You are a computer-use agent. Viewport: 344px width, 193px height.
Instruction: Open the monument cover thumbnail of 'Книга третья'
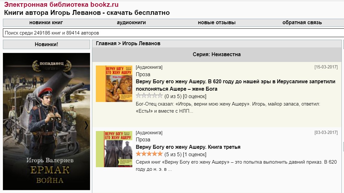pyautogui.click(x=114, y=149)
